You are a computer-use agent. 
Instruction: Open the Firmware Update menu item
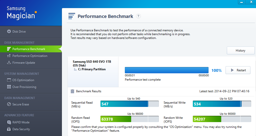[x=24, y=63]
